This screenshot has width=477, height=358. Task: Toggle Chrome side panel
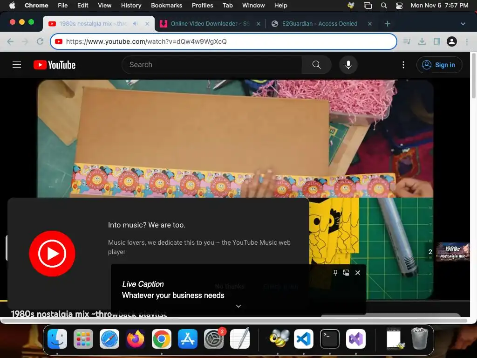tap(437, 41)
